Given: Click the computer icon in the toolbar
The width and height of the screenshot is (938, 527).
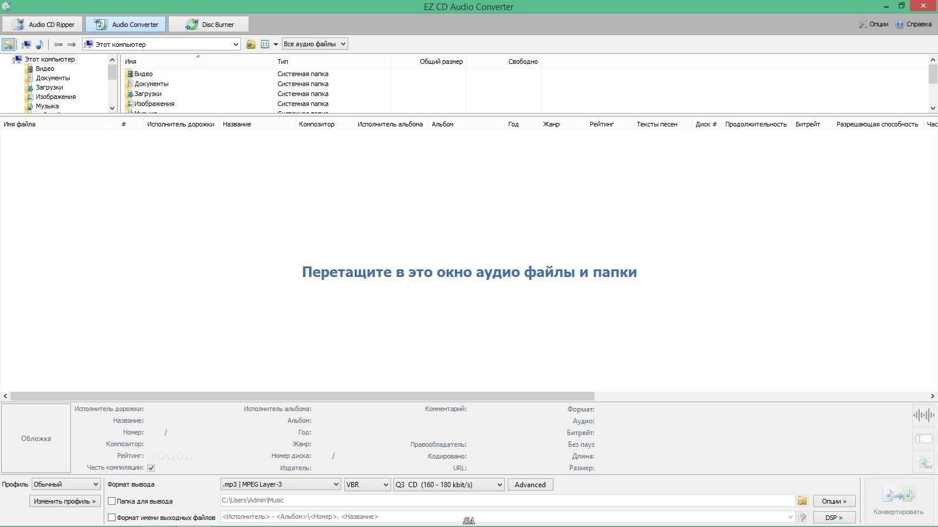Looking at the screenshot, I should click(x=26, y=45).
